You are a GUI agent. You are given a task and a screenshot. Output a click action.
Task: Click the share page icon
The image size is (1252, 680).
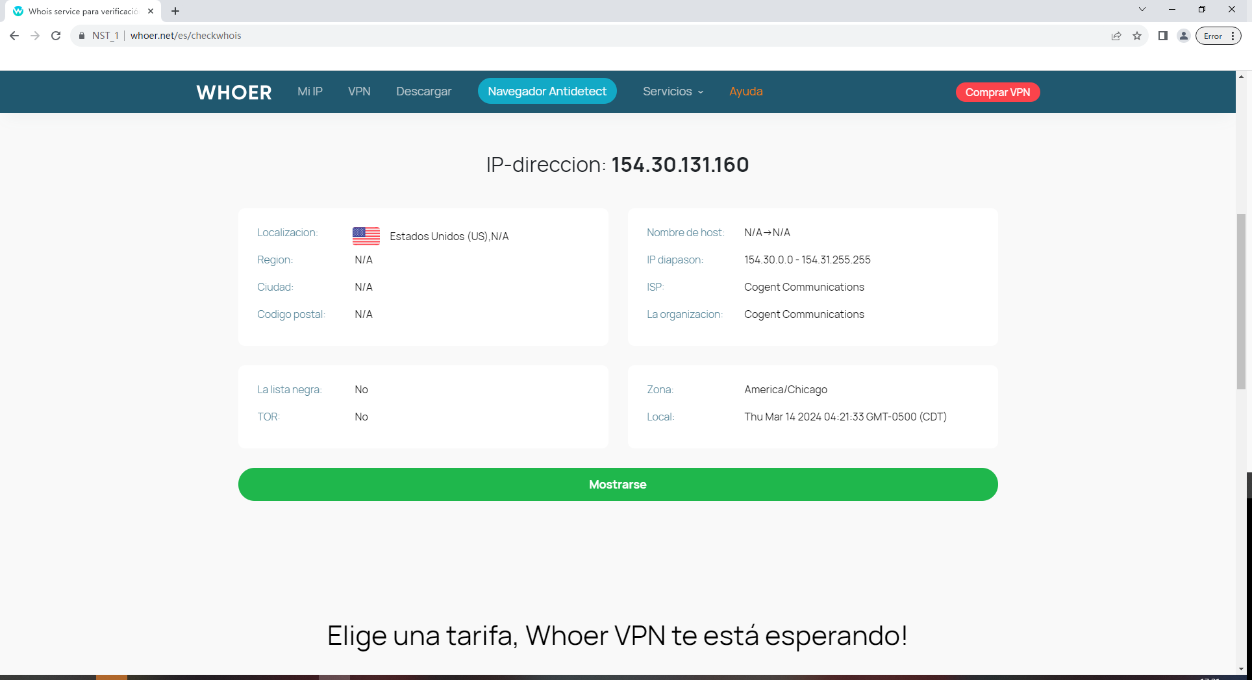(x=1116, y=36)
